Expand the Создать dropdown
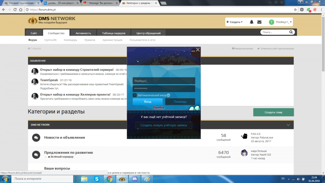The height and width of the screenshot is (183, 325). (234, 22)
